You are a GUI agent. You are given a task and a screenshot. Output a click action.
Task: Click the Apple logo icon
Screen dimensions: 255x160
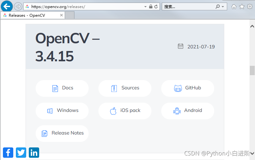coord(113,111)
